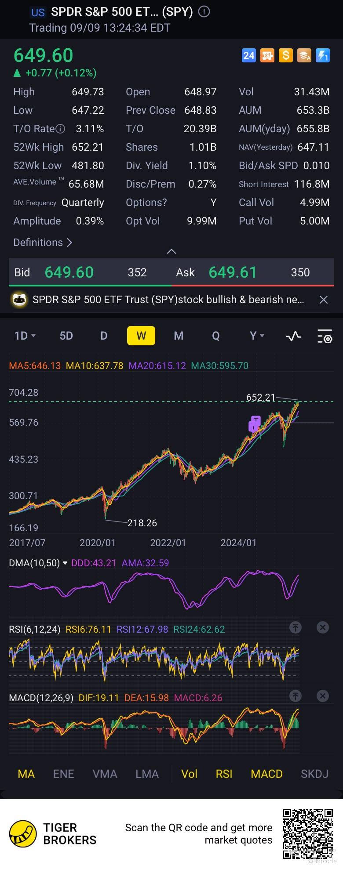
Task: Switch to the D daily chart tab
Action: (104, 336)
